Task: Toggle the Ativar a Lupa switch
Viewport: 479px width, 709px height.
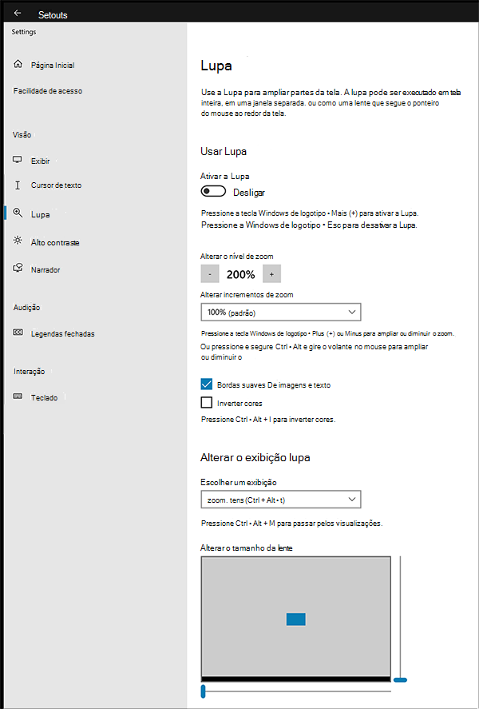Action: pos(213,192)
